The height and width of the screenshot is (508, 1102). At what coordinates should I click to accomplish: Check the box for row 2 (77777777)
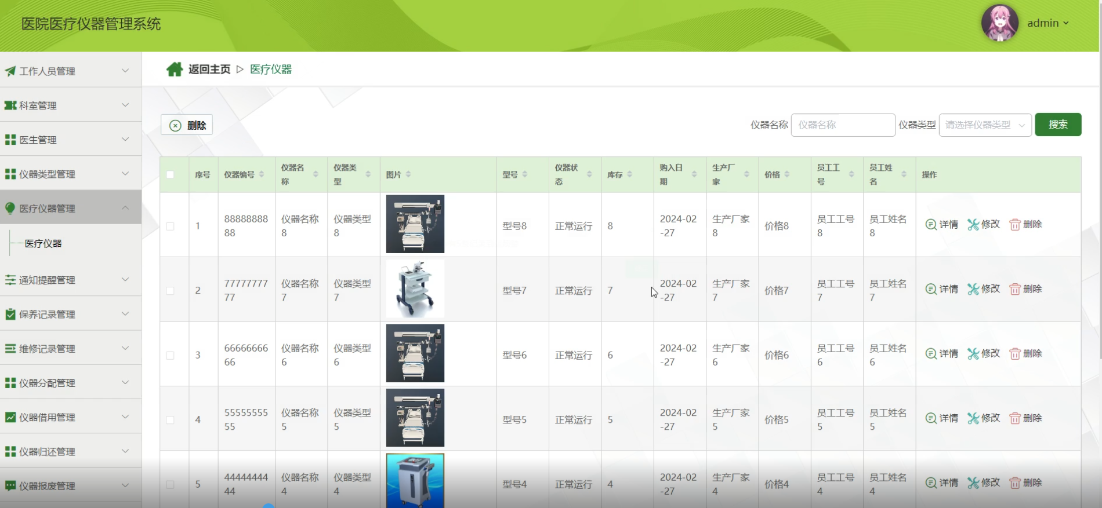click(170, 291)
